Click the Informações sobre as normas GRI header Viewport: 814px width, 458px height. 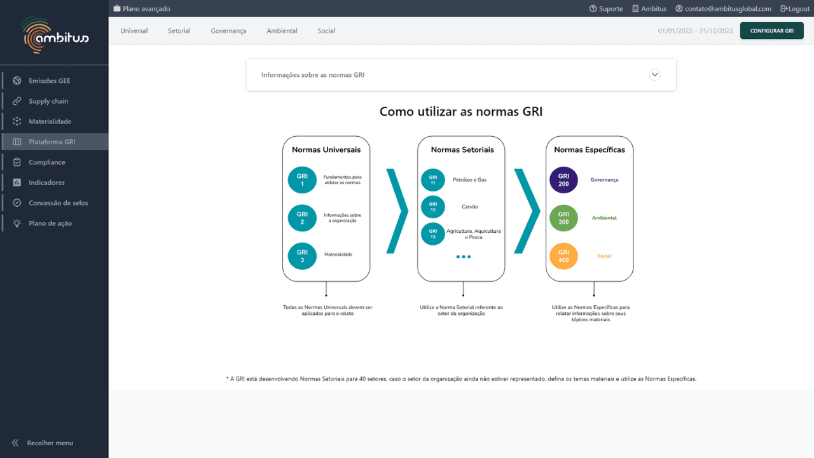tap(461, 74)
